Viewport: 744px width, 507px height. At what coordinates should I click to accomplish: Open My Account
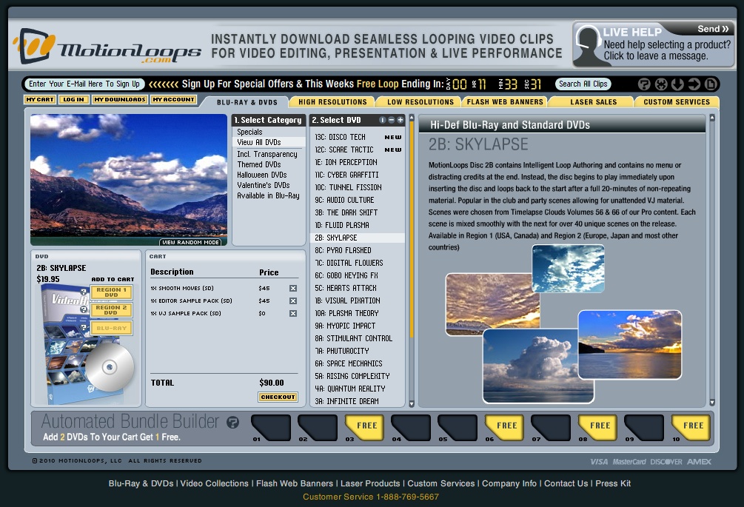[174, 100]
